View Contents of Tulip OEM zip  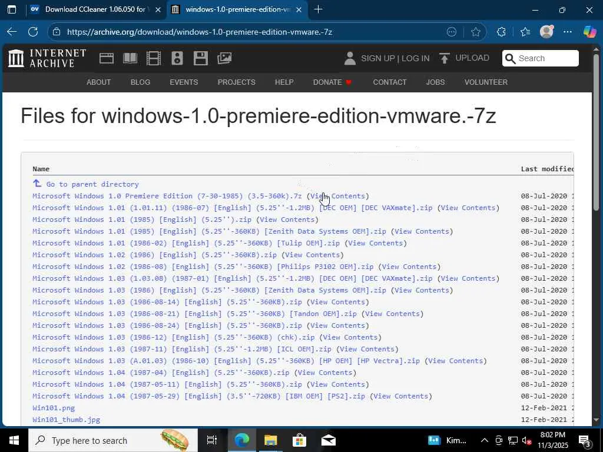(x=375, y=243)
